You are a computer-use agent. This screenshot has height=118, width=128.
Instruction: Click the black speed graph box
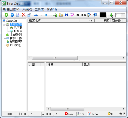[x=103, y=15]
